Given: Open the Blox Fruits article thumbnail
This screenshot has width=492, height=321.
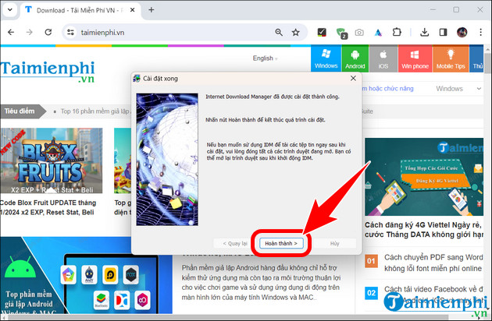Looking at the screenshot, I should click(x=51, y=160).
